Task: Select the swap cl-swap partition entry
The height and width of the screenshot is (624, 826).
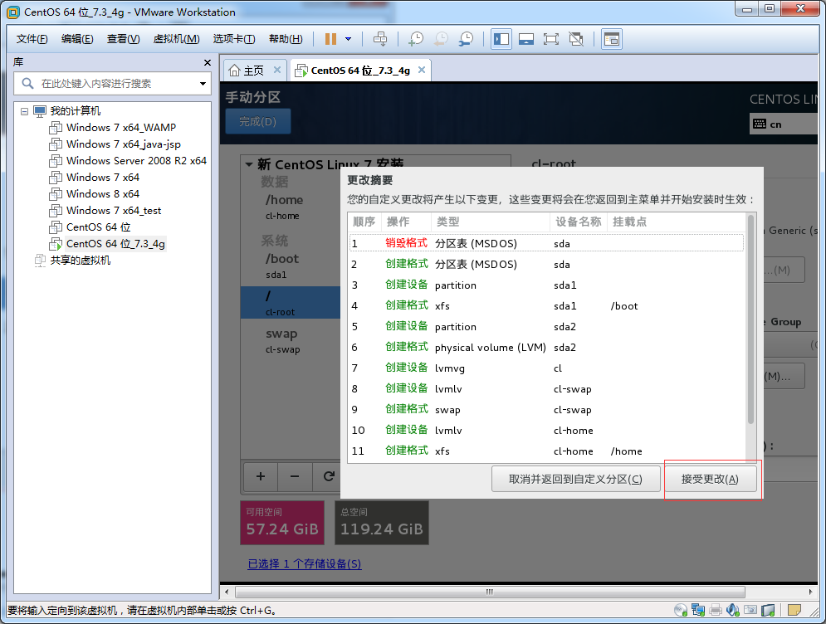Action: (x=291, y=341)
